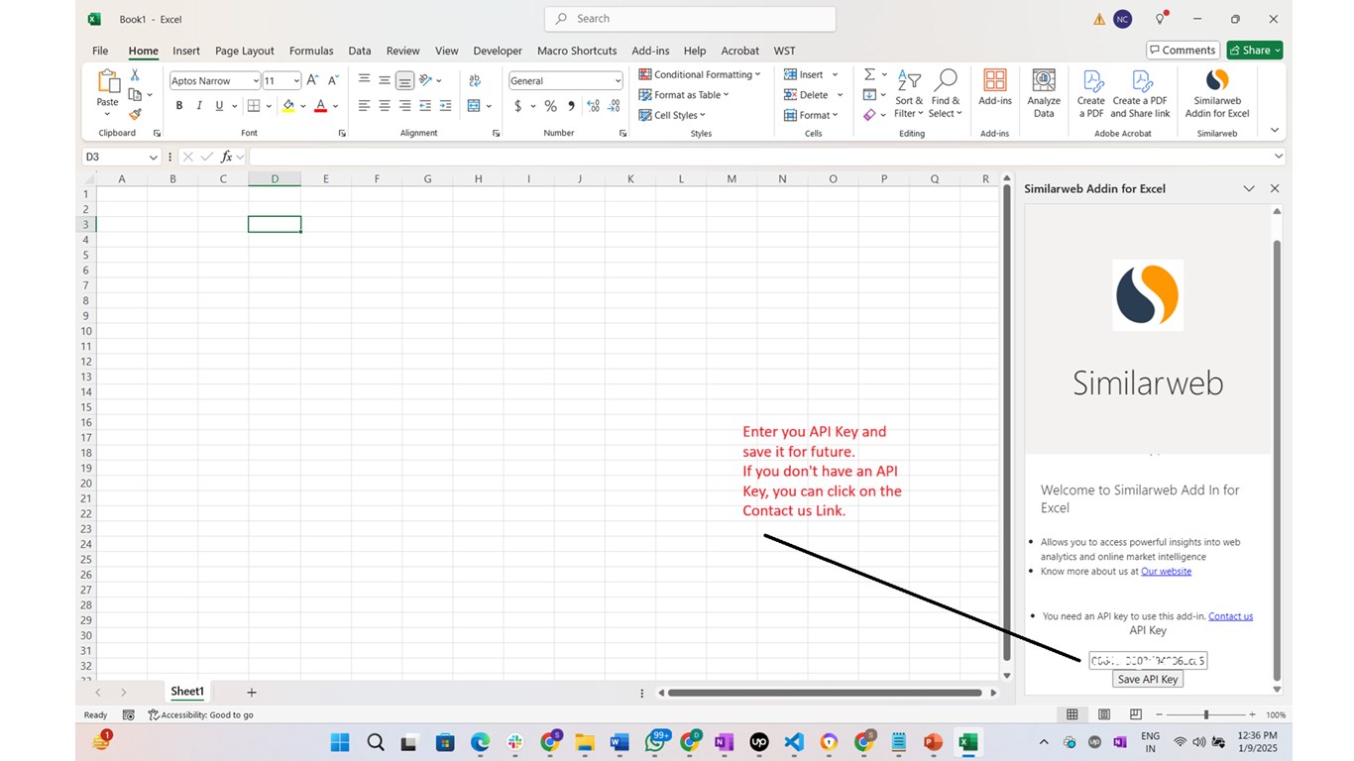Open the Our website link

1167,571
